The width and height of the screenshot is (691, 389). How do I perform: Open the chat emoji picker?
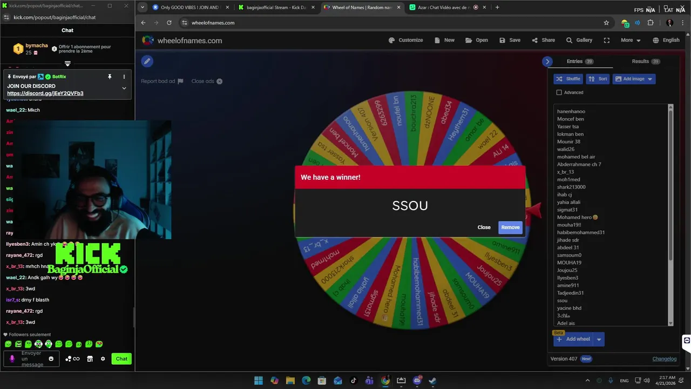pyautogui.click(x=51, y=359)
